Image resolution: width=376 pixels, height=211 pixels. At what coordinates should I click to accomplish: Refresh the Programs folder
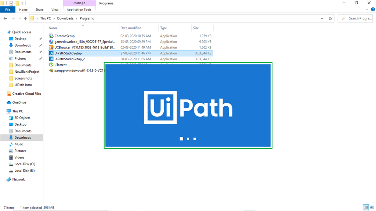point(330,18)
